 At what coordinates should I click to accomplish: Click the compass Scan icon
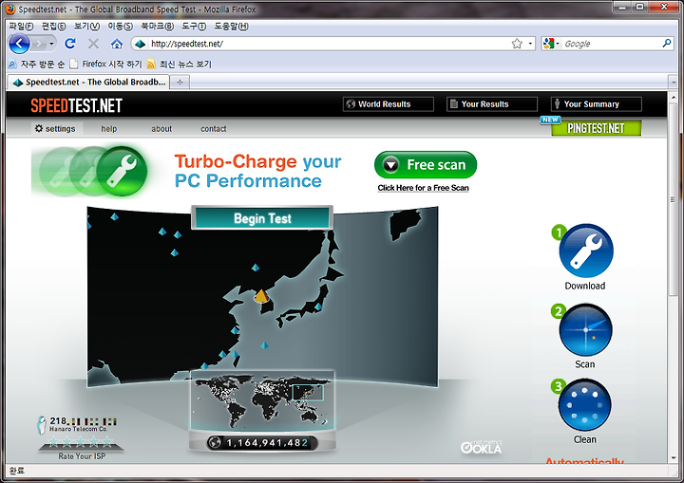(x=585, y=330)
